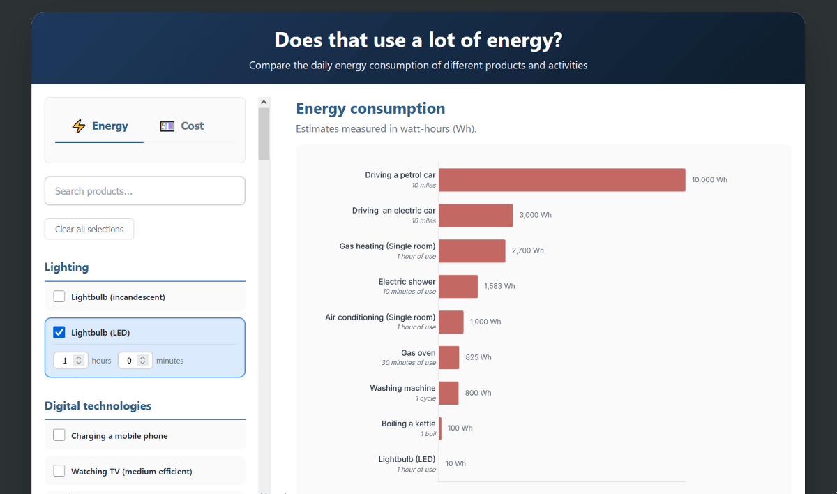837x494 pixels.
Task: Click the Search products input field
Action: [145, 191]
